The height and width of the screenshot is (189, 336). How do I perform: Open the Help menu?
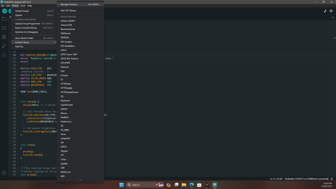(30, 6)
